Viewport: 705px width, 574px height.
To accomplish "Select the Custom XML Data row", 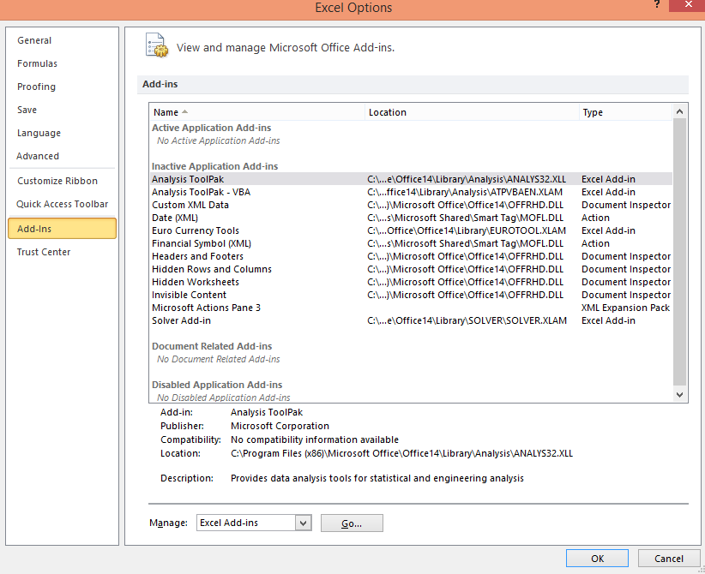I will pyautogui.click(x=411, y=205).
